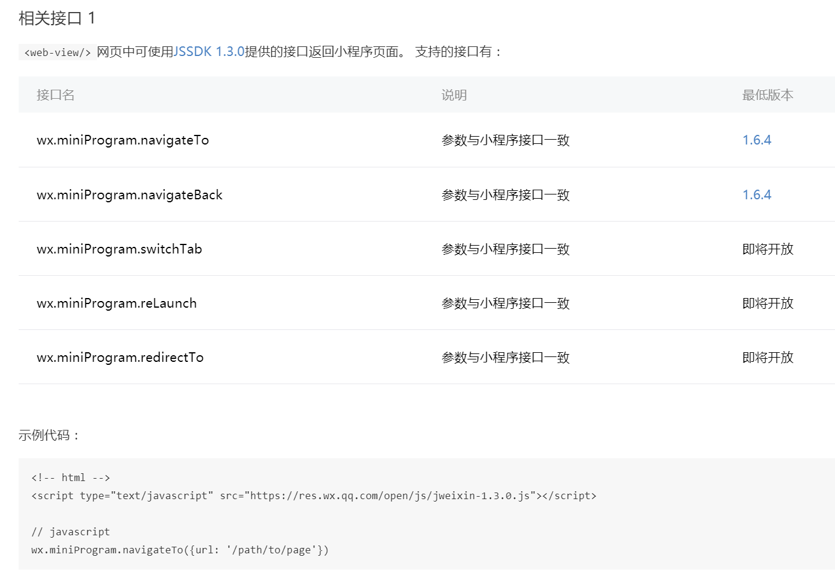835x575 pixels.
Task: Click the 1.6.4 version link for navigateTo
Action: click(x=756, y=140)
